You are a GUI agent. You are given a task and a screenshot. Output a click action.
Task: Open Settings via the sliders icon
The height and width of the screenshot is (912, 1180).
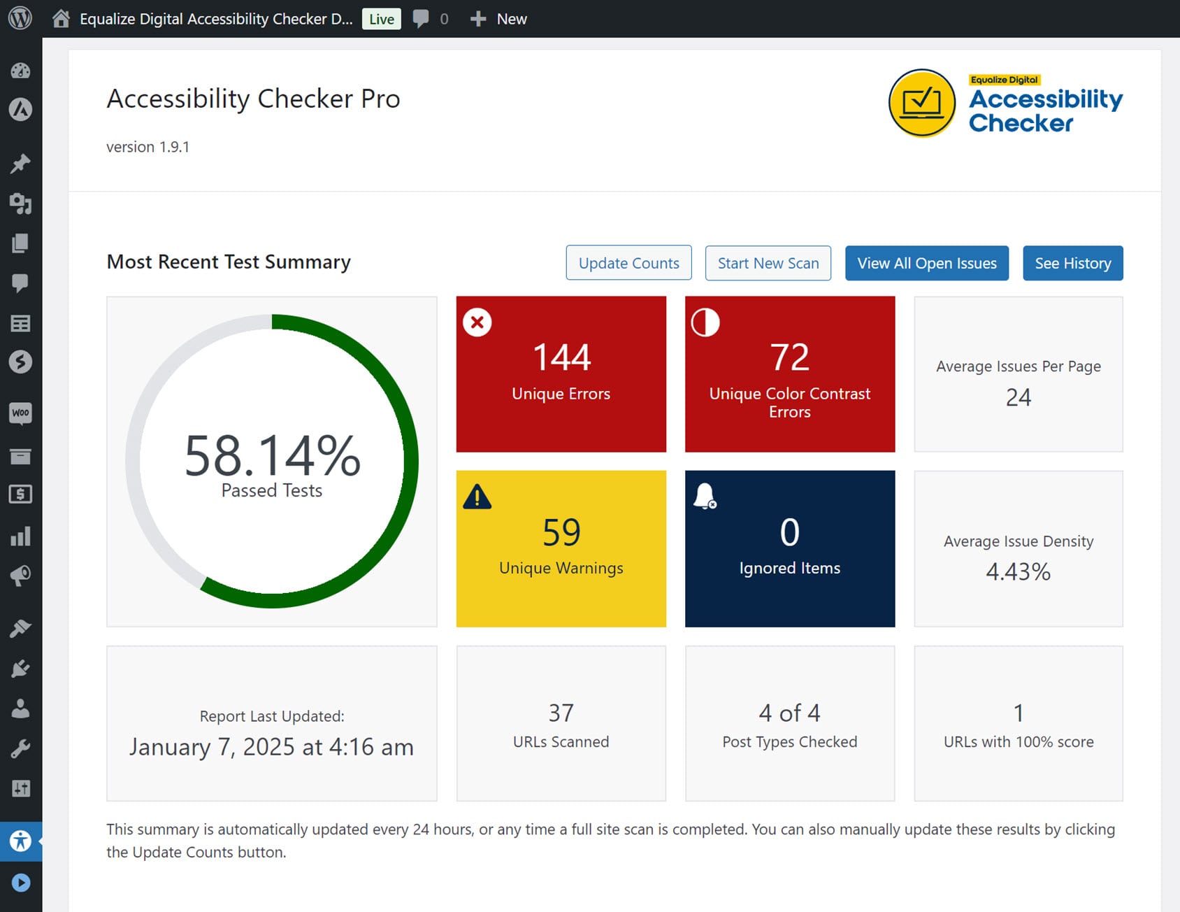[x=20, y=789]
